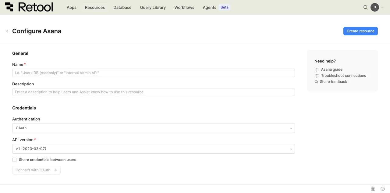
Task: Open the Authentication OAuth dropdown
Action: pyautogui.click(x=154, y=128)
